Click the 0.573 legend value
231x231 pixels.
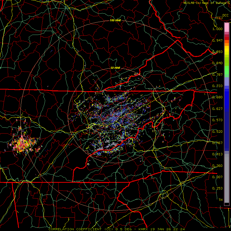tap(217, 120)
